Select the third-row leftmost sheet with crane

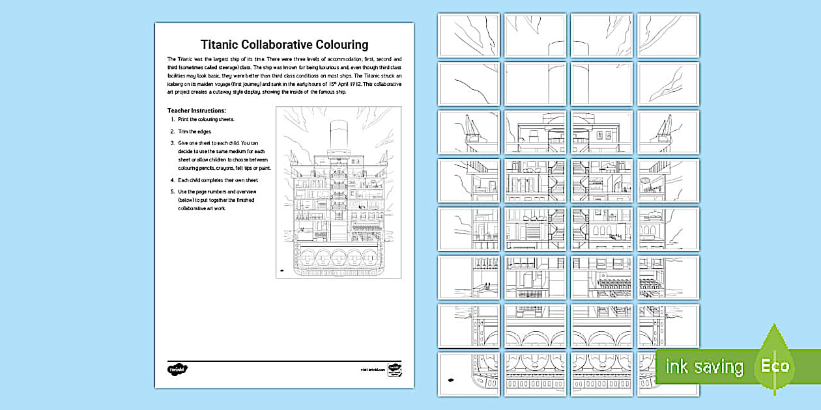click(x=469, y=132)
